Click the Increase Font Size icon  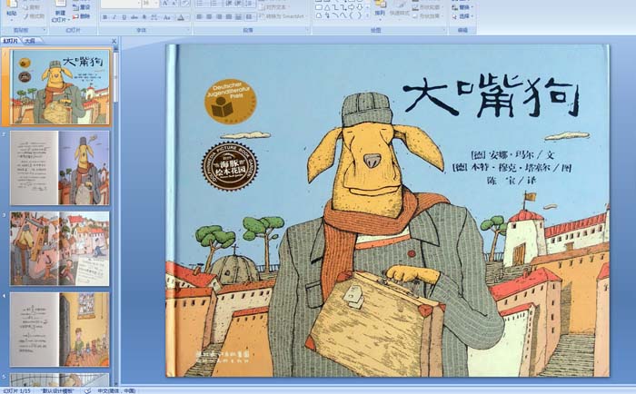tap(165, 4)
